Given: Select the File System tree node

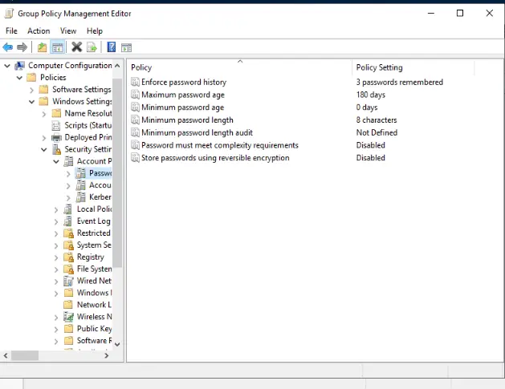Looking at the screenshot, I should 95,269.
